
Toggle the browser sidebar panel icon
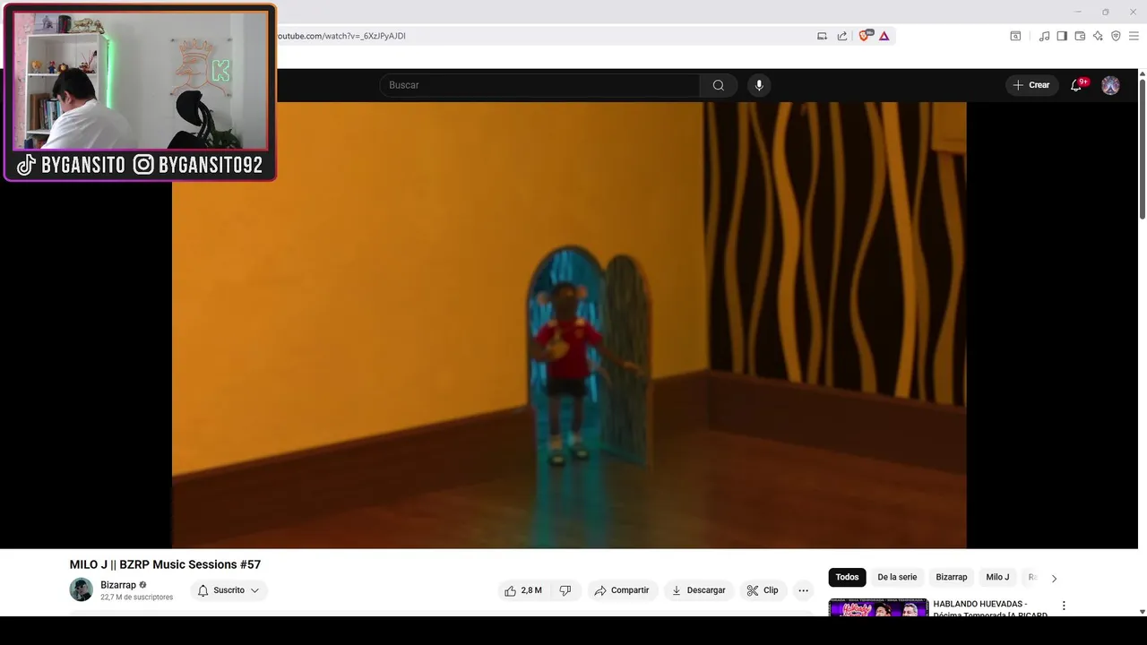[1062, 36]
